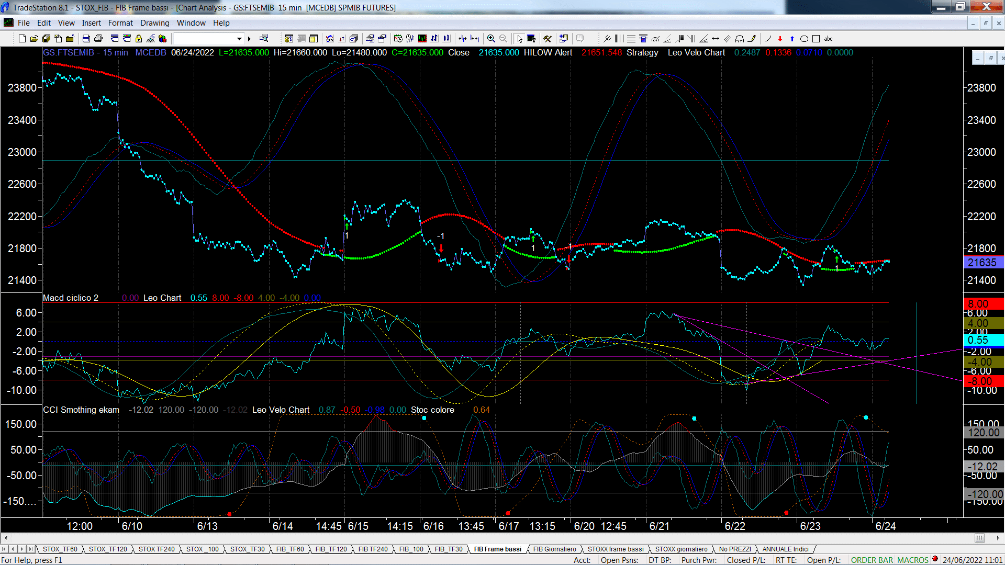Select the vertical lines drawing tool
The image size is (1005, 565).
pos(619,39)
